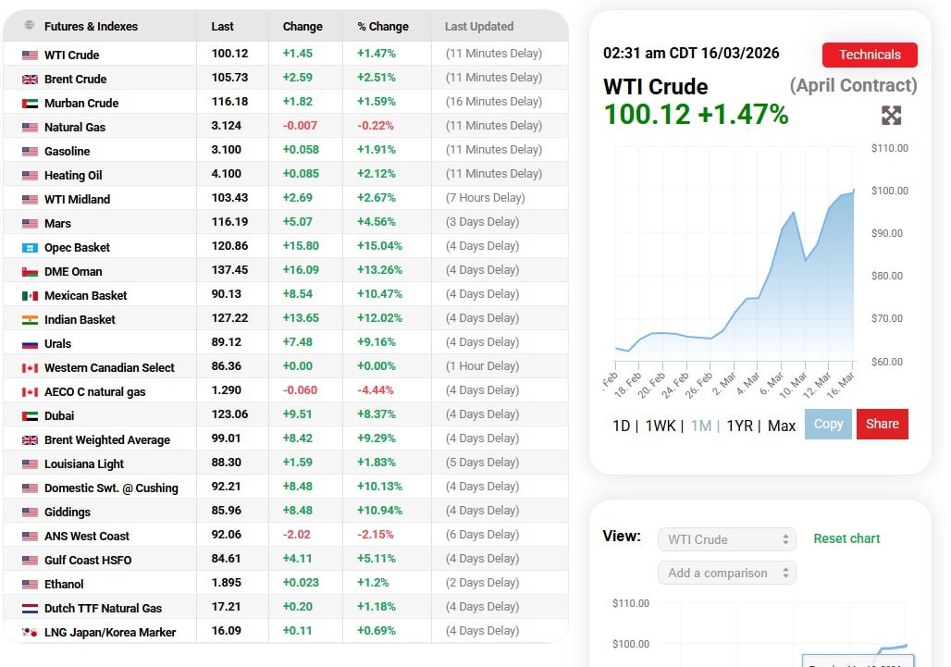
Task: Click the Netherlands flag beside Dutch TTF Natural Gas
Action: pos(30,609)
